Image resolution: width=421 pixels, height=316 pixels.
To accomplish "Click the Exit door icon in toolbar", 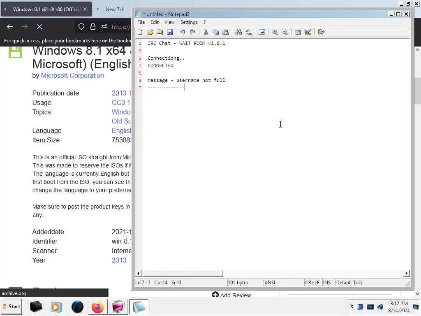I will pos(321,32).
